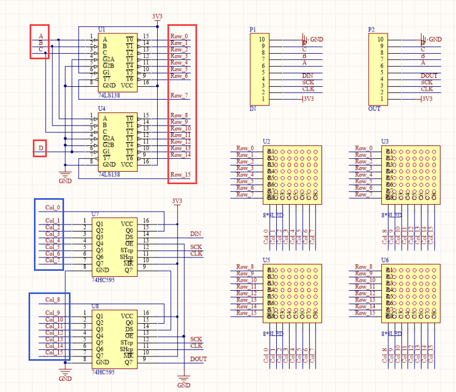Image resolution: width=456 pixels, height=392 pixels.
Task: Click the DOUT net label beside U8
Action: point(198,359)
